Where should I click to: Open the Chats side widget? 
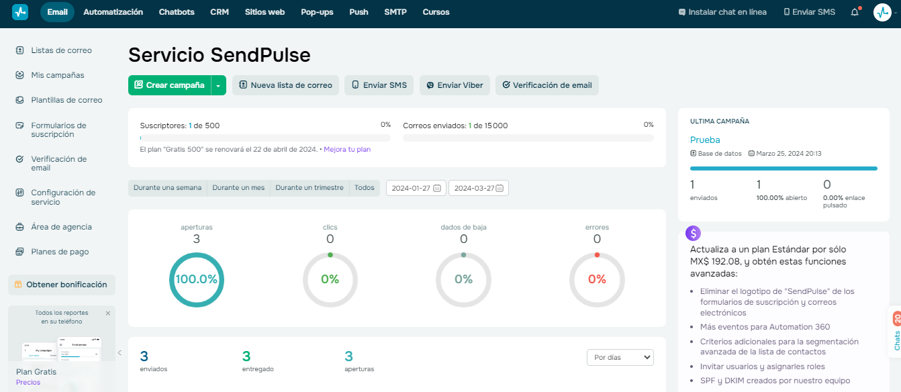click(x=896, y=332)
